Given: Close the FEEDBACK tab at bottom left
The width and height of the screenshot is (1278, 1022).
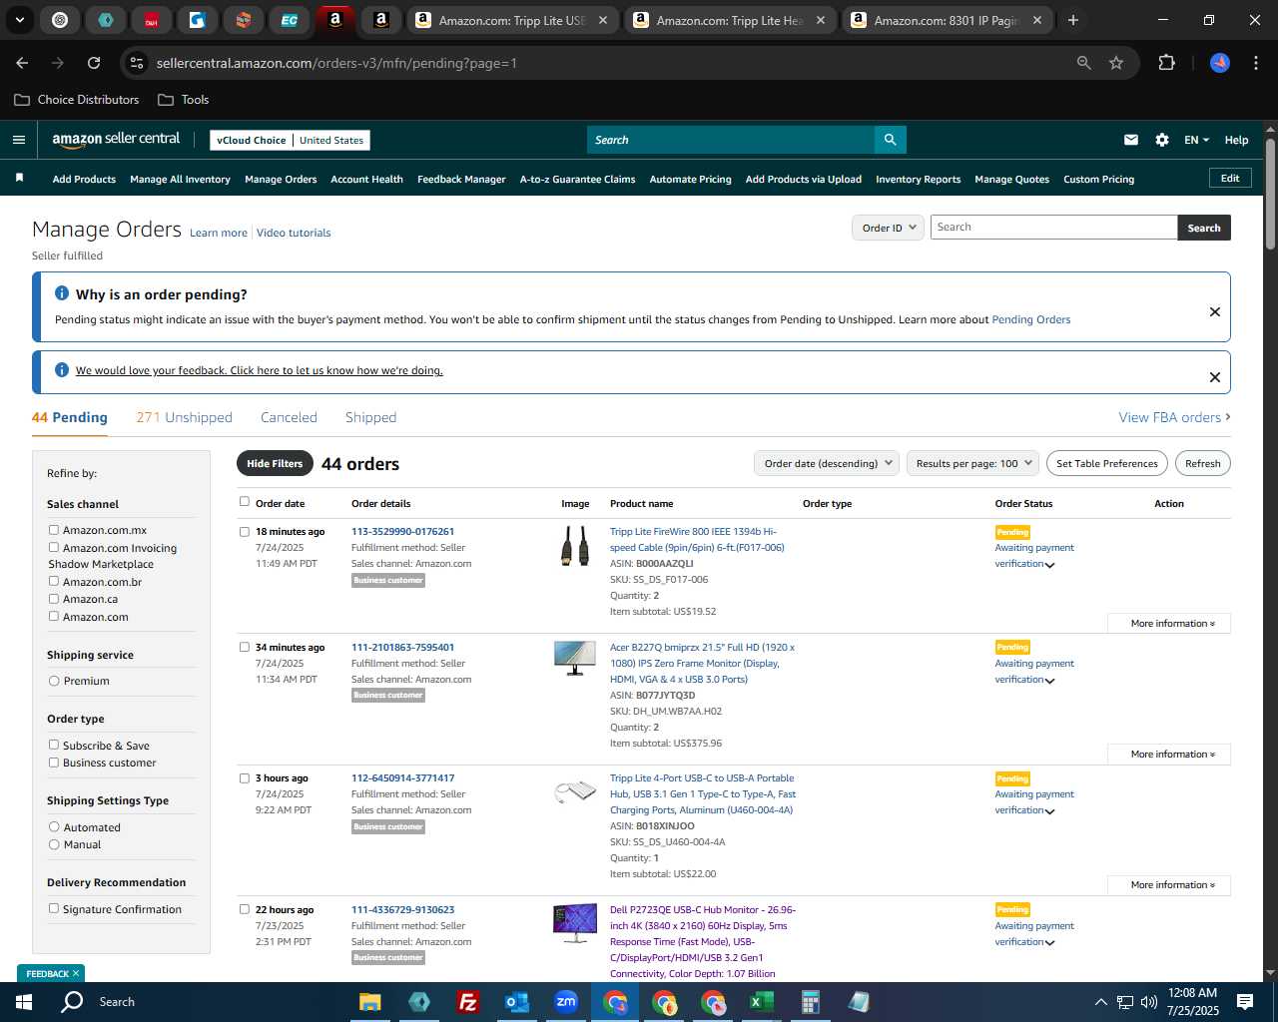Looking at the screenshot, I should pyautogui.click(x=75, y=973).
